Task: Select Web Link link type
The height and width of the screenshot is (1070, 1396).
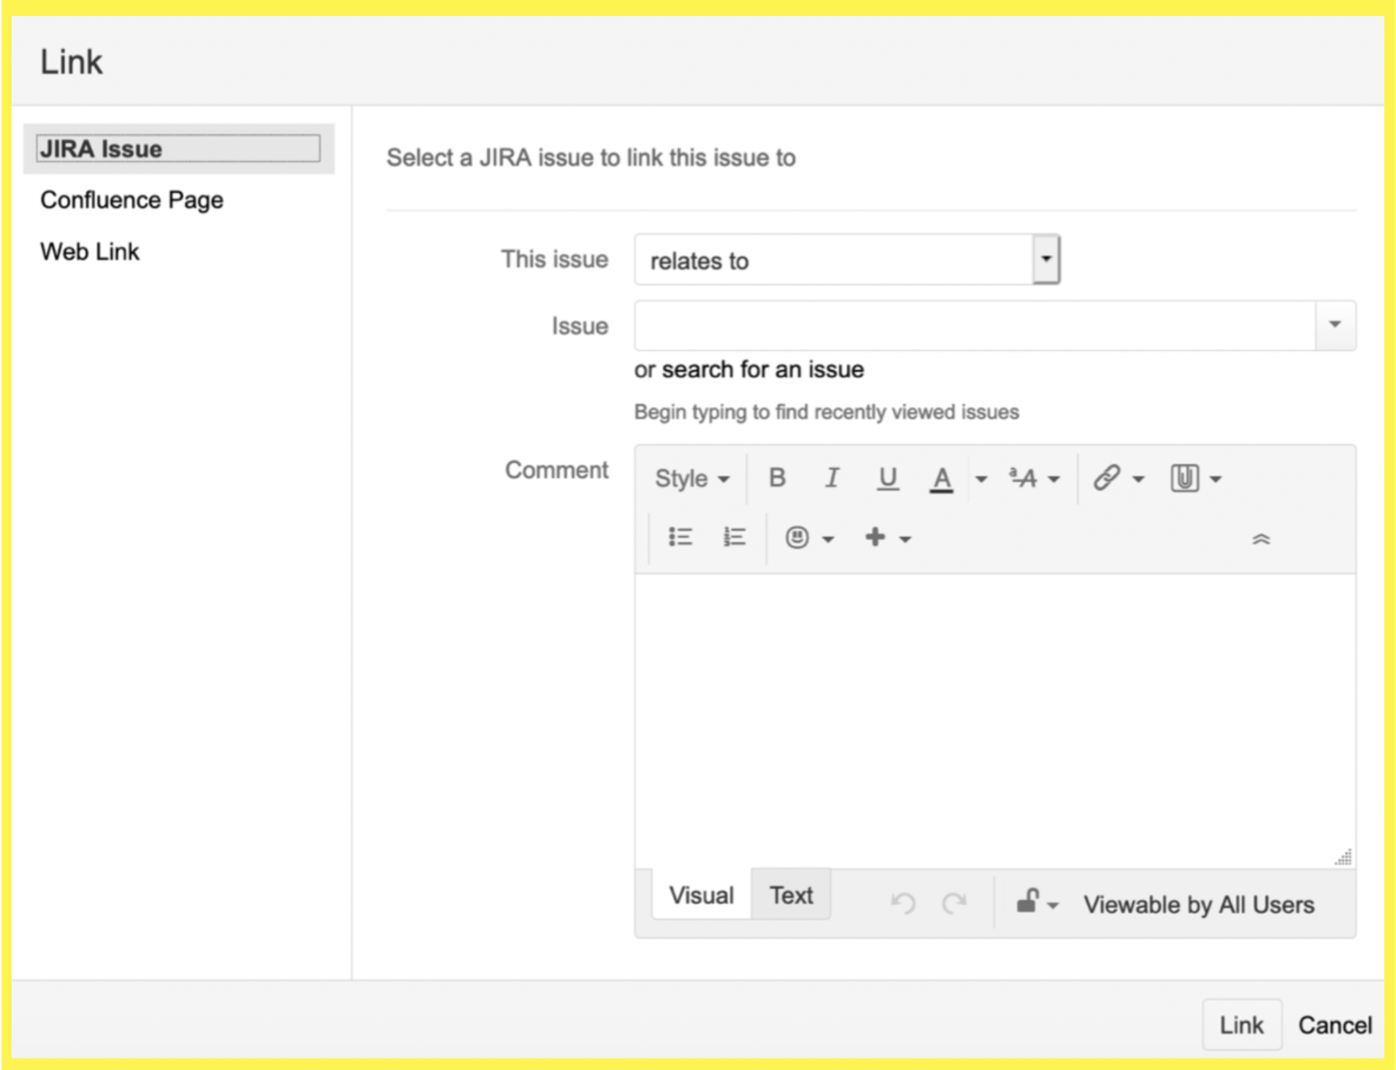Action: [x=90, y=252]
